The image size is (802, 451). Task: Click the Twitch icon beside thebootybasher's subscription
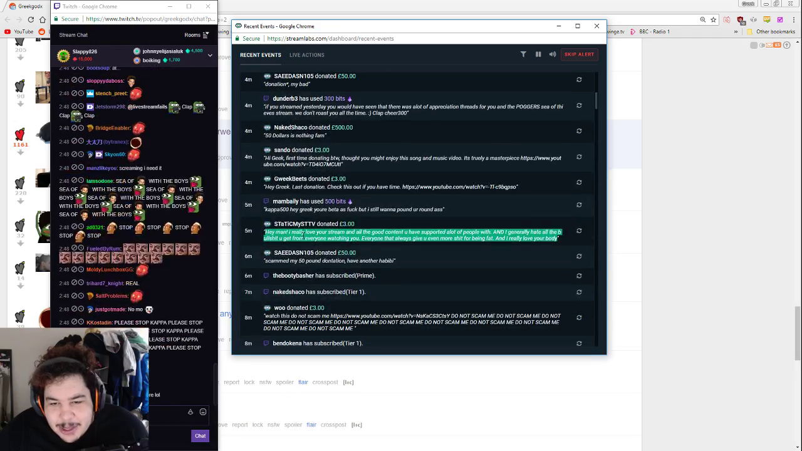point(266,276)
